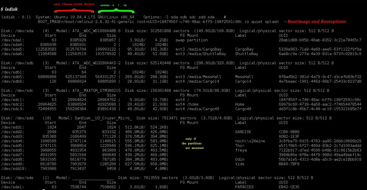Image resolution: width=367 pixels, height=190 pixels.
Task: Select UUID '3904b86e-8f8e-44f9-908d-49ea49ebf14c'
Action: coord(320,155)
